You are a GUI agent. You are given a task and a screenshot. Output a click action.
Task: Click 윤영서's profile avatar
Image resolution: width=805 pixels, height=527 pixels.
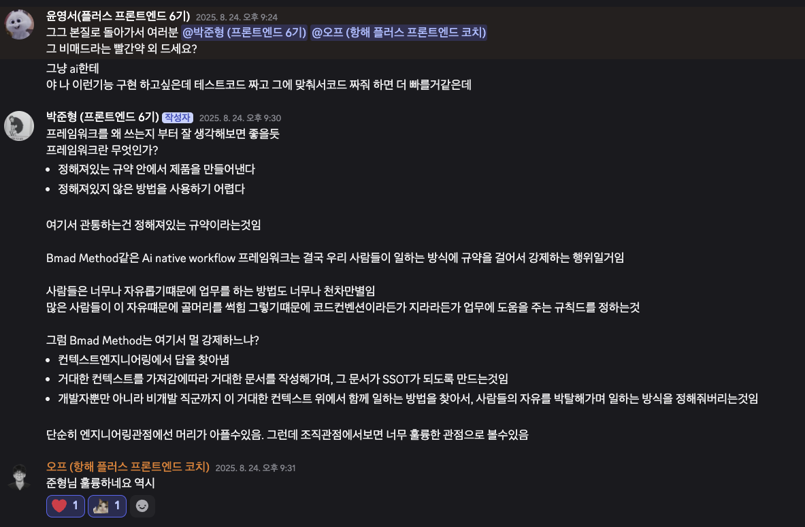click(19, 25)
